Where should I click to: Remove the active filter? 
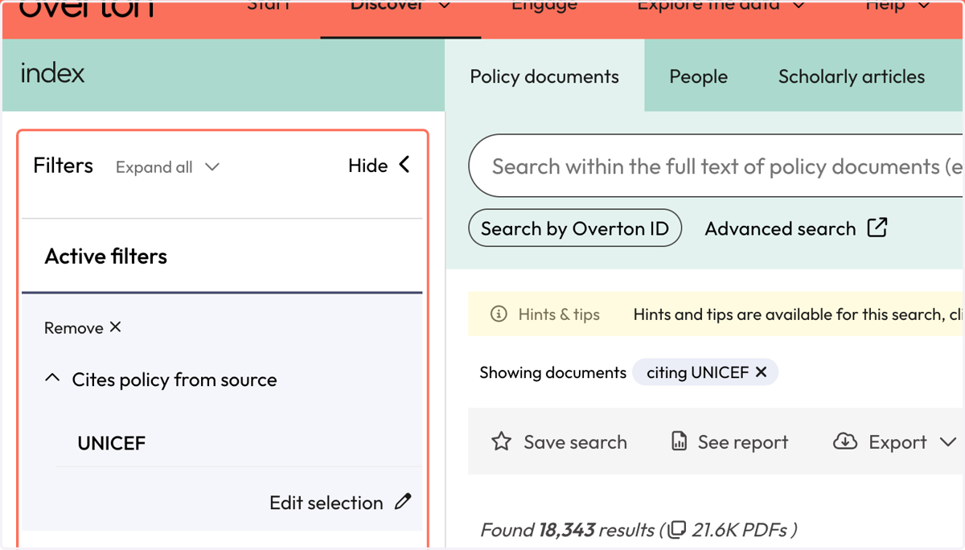pos(83,327)
